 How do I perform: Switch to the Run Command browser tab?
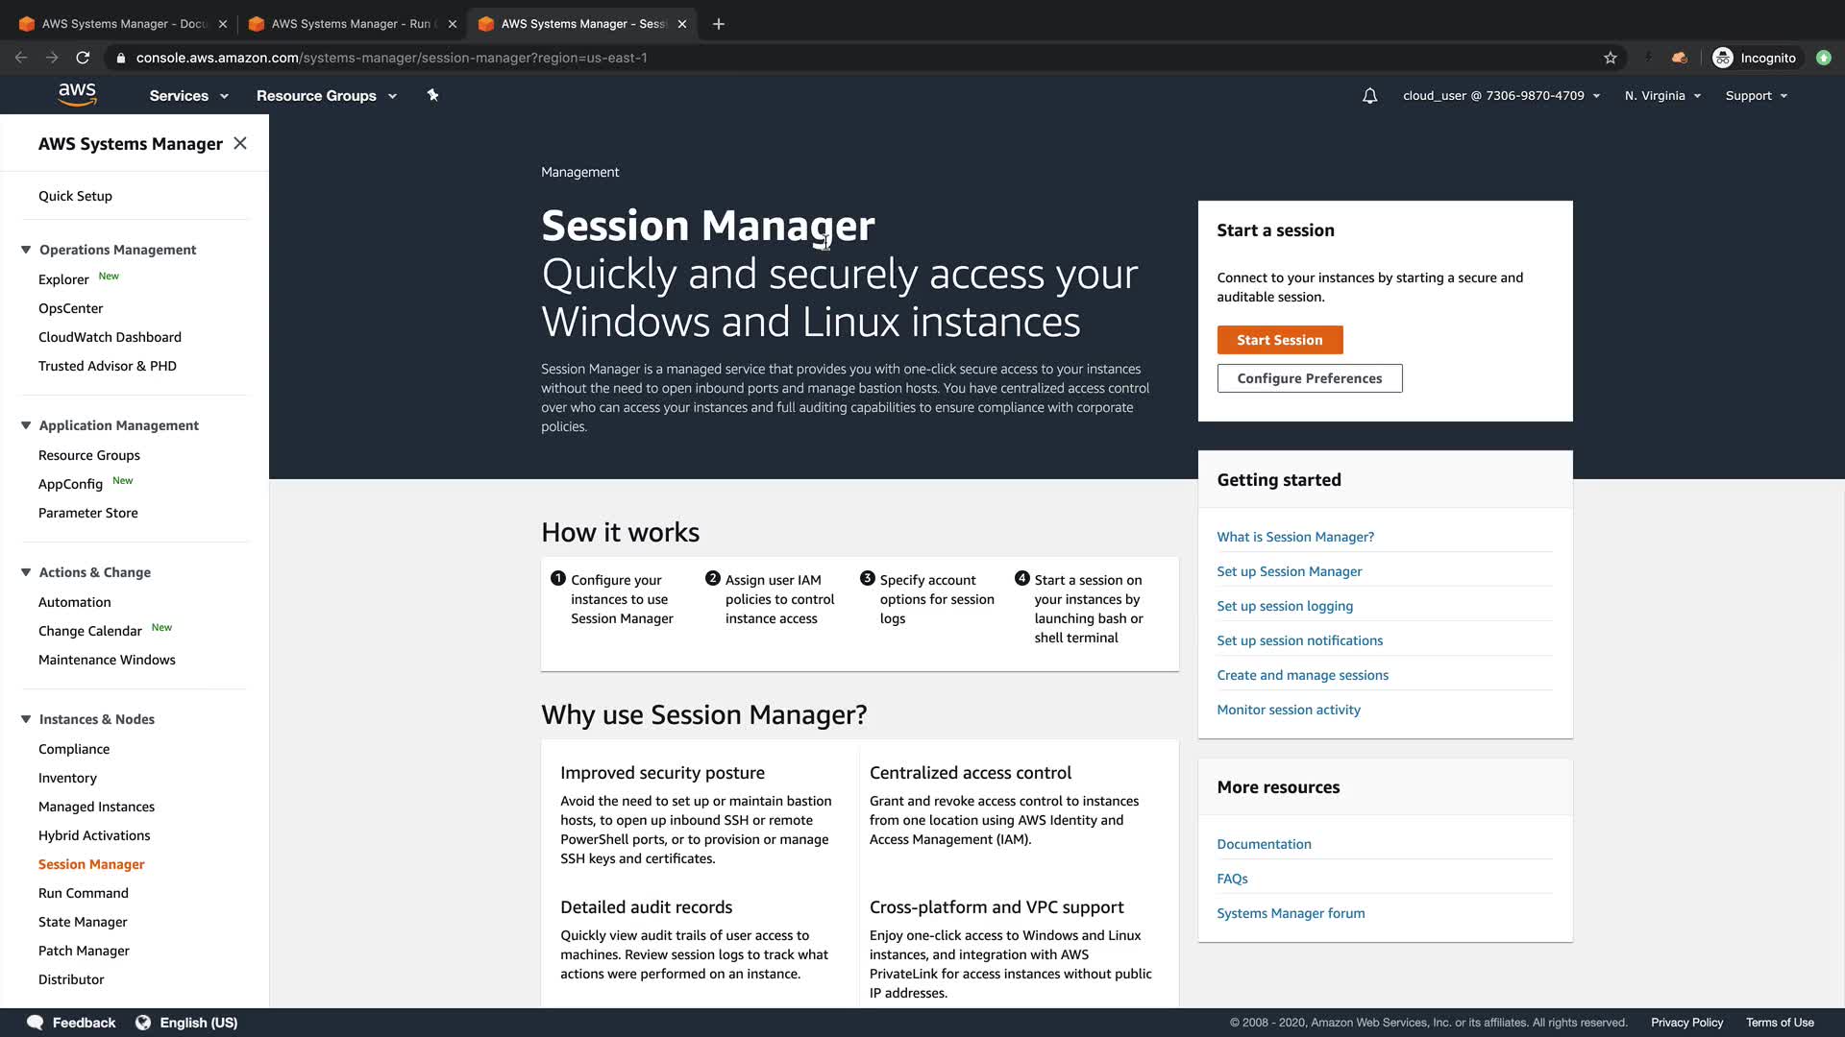352,24
